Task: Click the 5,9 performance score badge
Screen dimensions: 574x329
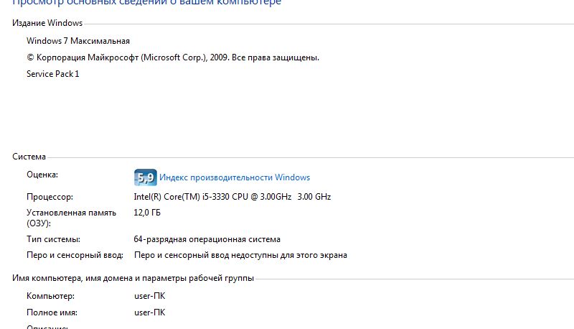Action: pyautogui.click(x=146, y=177)
